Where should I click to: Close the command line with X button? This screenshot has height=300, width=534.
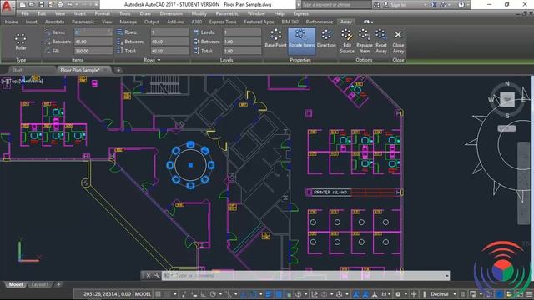pyautogui.click(x=149, y=276)
